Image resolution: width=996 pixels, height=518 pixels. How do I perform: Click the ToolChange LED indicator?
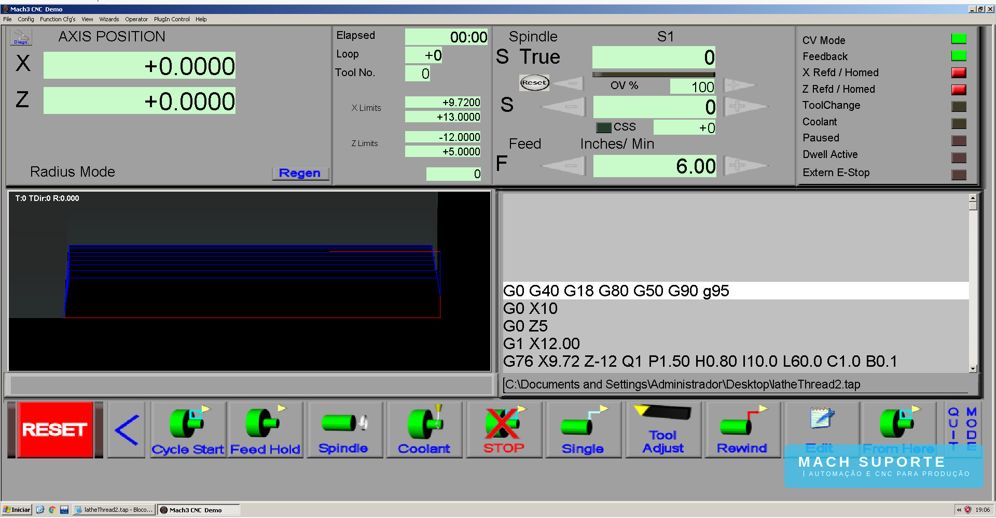959,107
